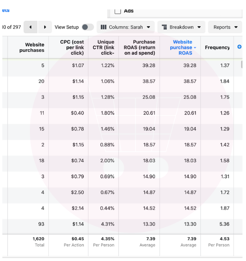Check the Ads checkbox
Image resolution: width=246 pixels, height=261 pixels.
click(x=118, y=11)
